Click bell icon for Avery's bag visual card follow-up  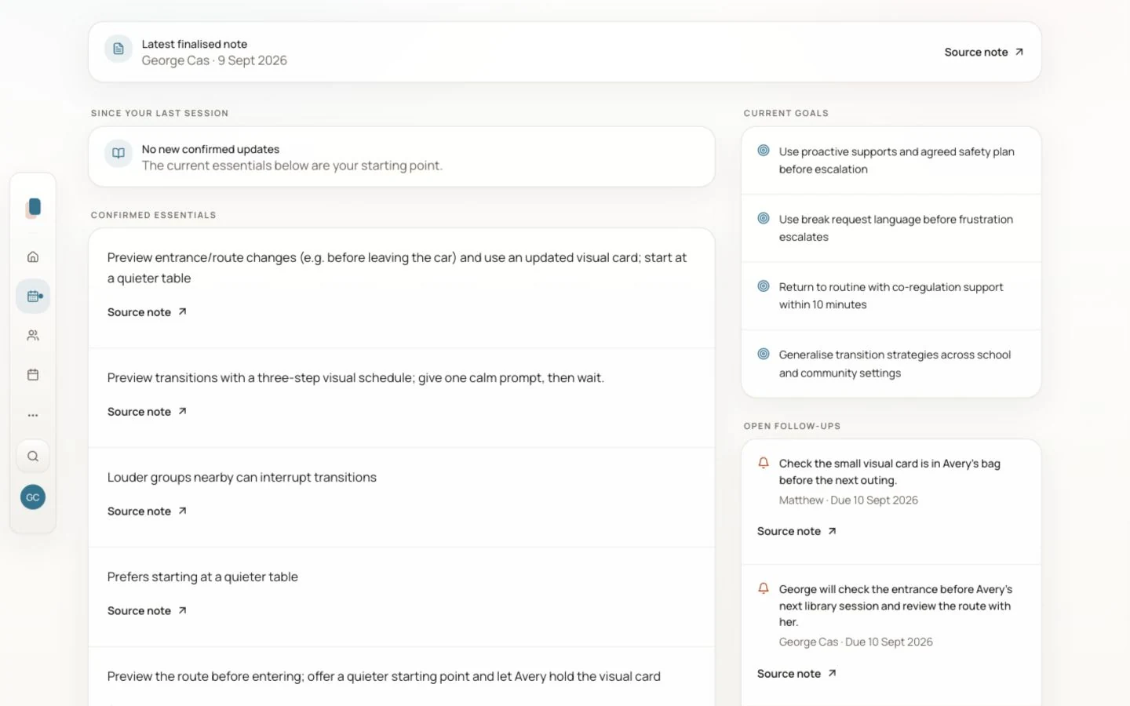click(x=764, y=463)
